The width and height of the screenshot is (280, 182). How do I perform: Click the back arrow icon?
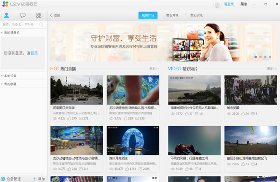(51, 15)
